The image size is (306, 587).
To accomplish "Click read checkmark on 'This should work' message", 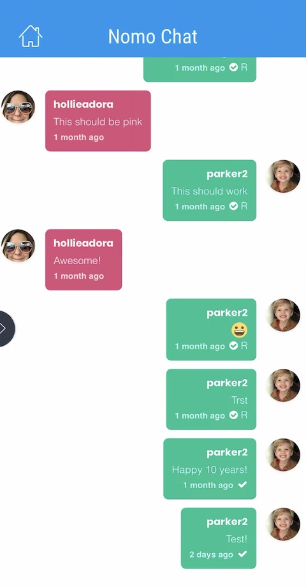I will (x=233, y=206).
